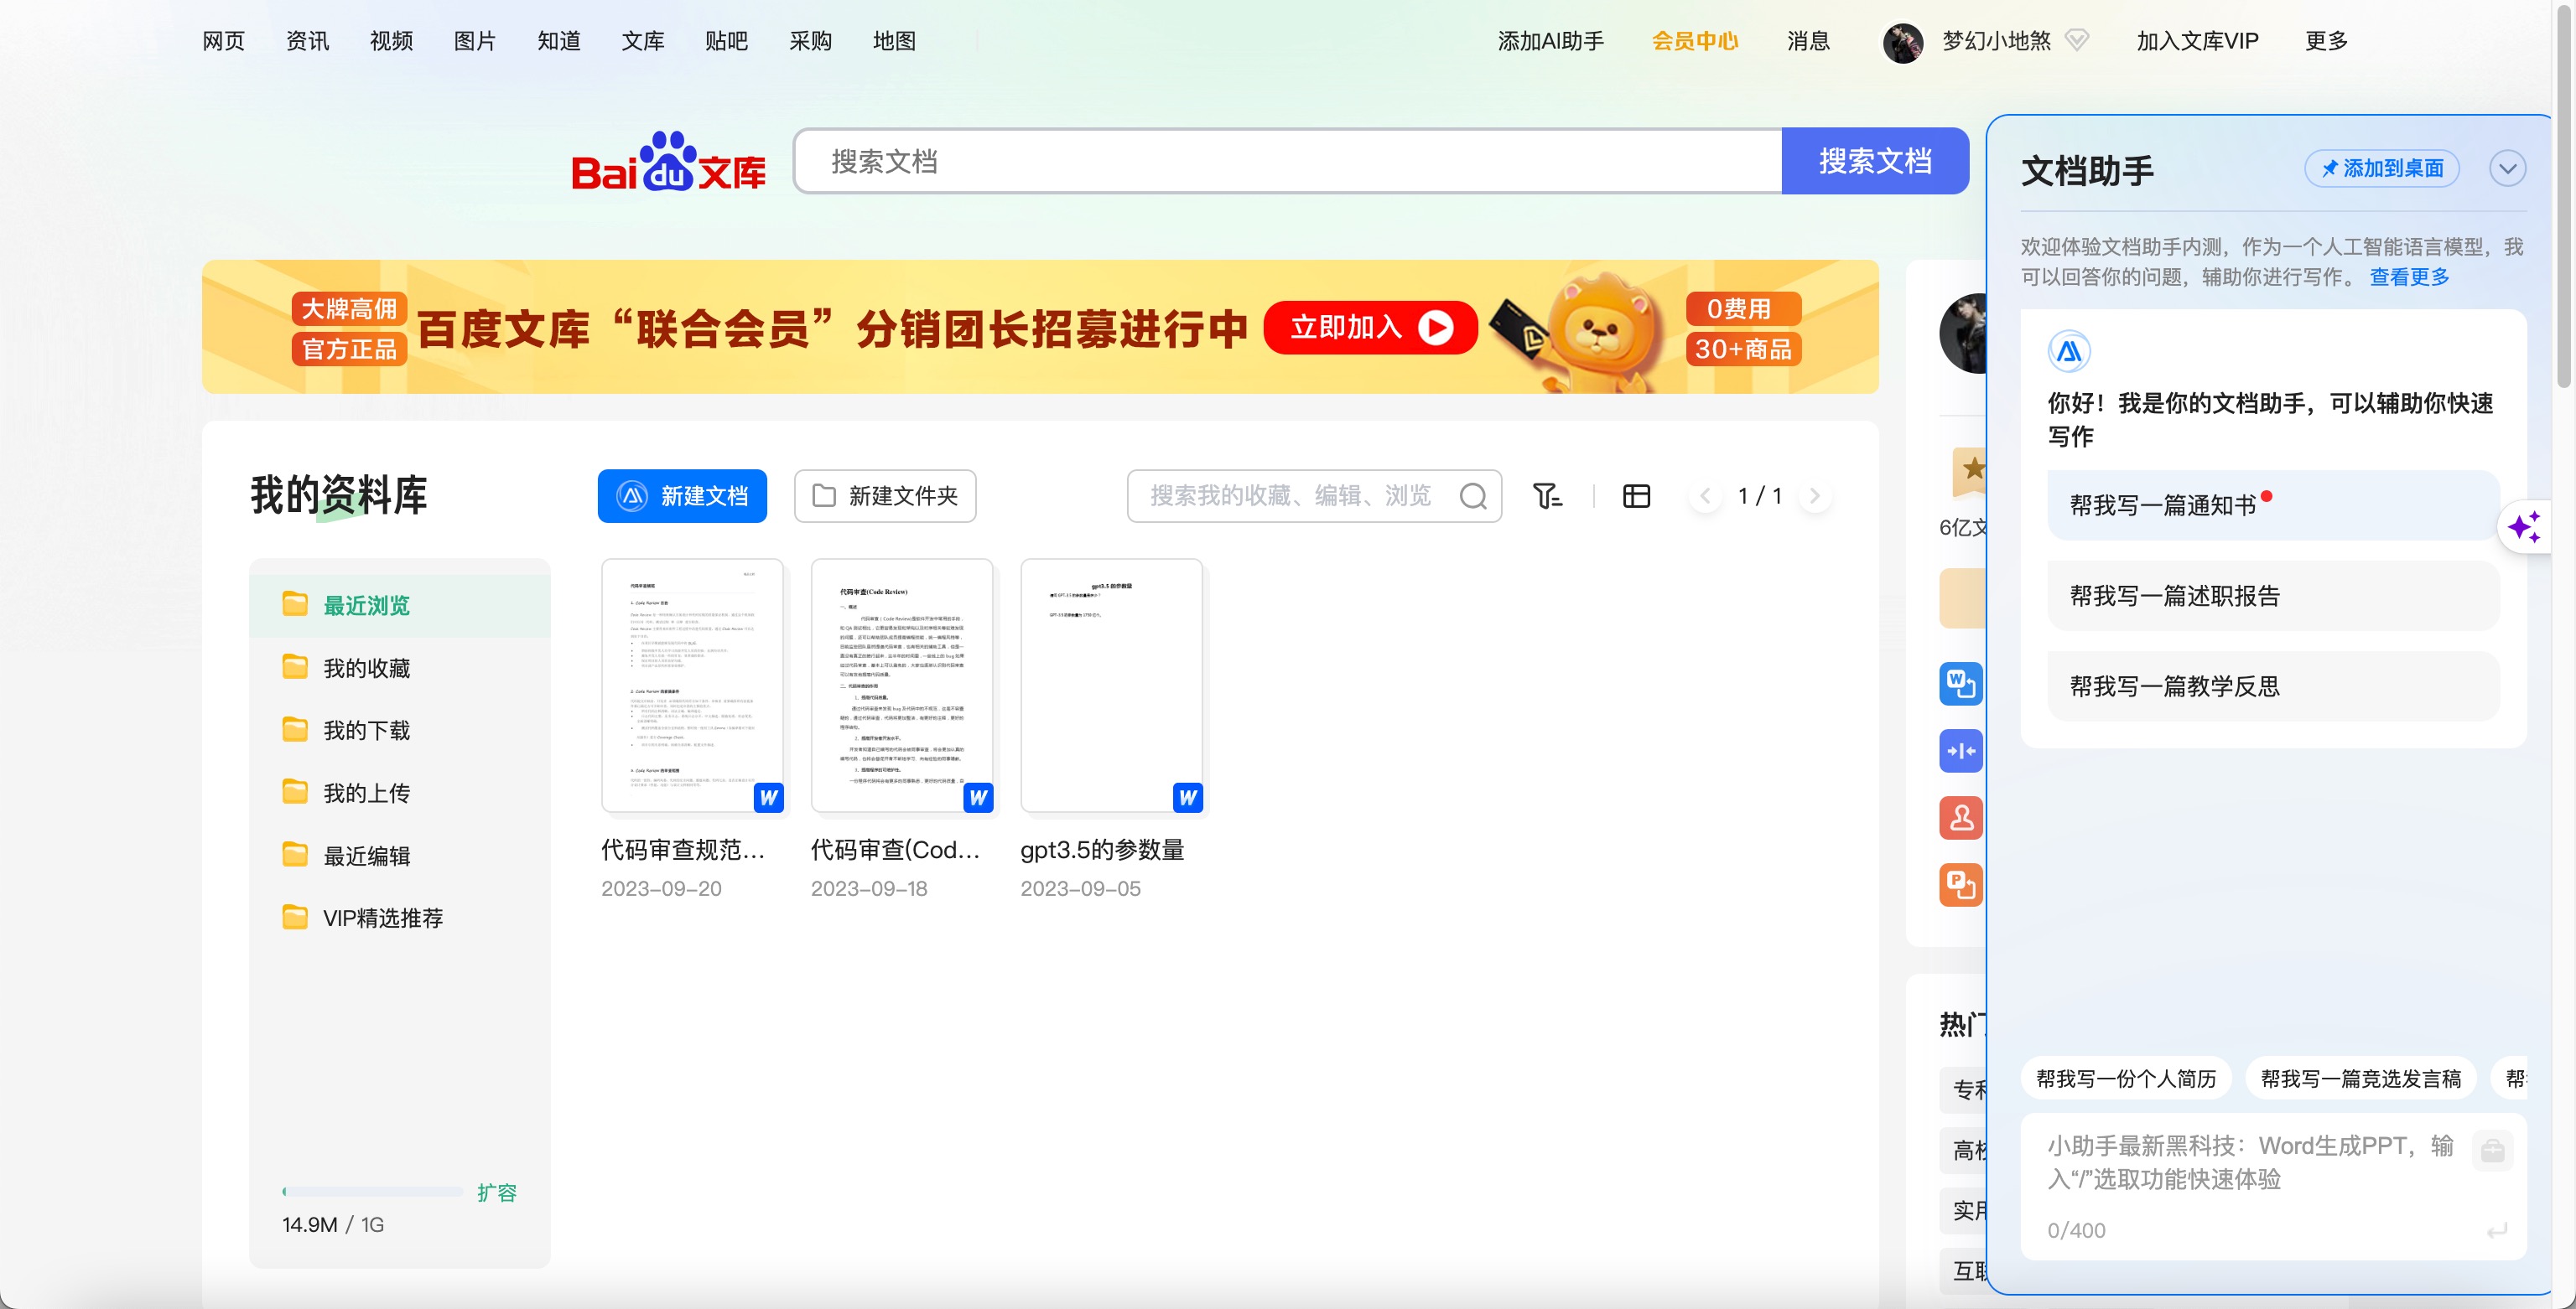This screenshot has width=2576, height=1309.
Task: Go to next page arrow
Action: click(x=1814, y=495)
